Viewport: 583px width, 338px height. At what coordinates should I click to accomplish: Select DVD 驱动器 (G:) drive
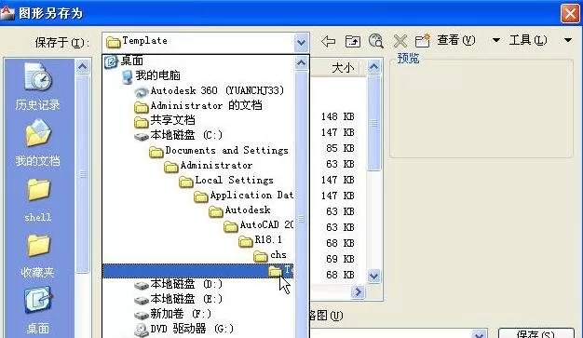point(183,330)
